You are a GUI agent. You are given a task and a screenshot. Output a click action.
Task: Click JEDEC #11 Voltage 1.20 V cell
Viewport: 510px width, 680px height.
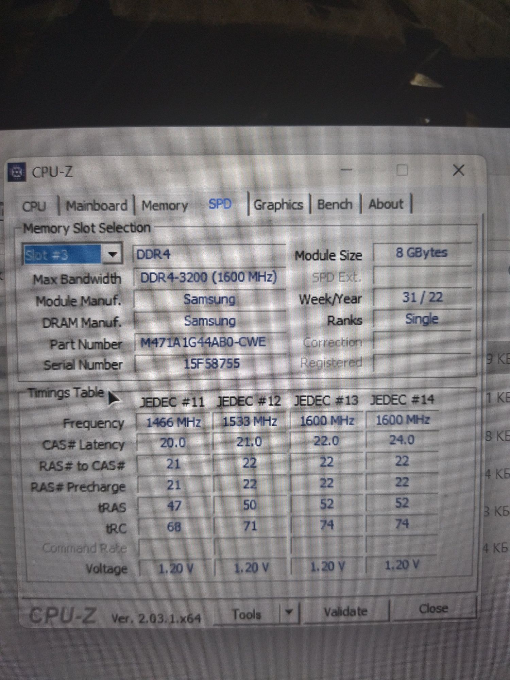[175, 568]
